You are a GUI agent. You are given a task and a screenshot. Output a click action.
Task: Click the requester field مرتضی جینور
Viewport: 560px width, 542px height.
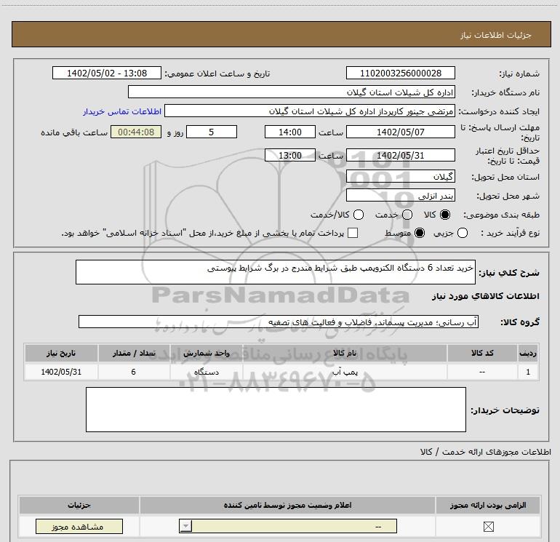click(x=310, y=111)
